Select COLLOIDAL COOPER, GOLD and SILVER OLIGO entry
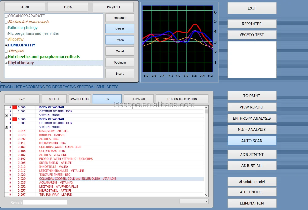The height and width of the screenshot is (210, 308). [78, 179]
